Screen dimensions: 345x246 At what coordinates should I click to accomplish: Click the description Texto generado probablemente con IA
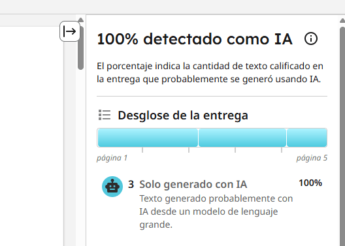[x=216, y=211]
